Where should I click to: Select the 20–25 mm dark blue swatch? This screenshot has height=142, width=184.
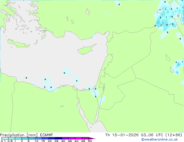52,138
